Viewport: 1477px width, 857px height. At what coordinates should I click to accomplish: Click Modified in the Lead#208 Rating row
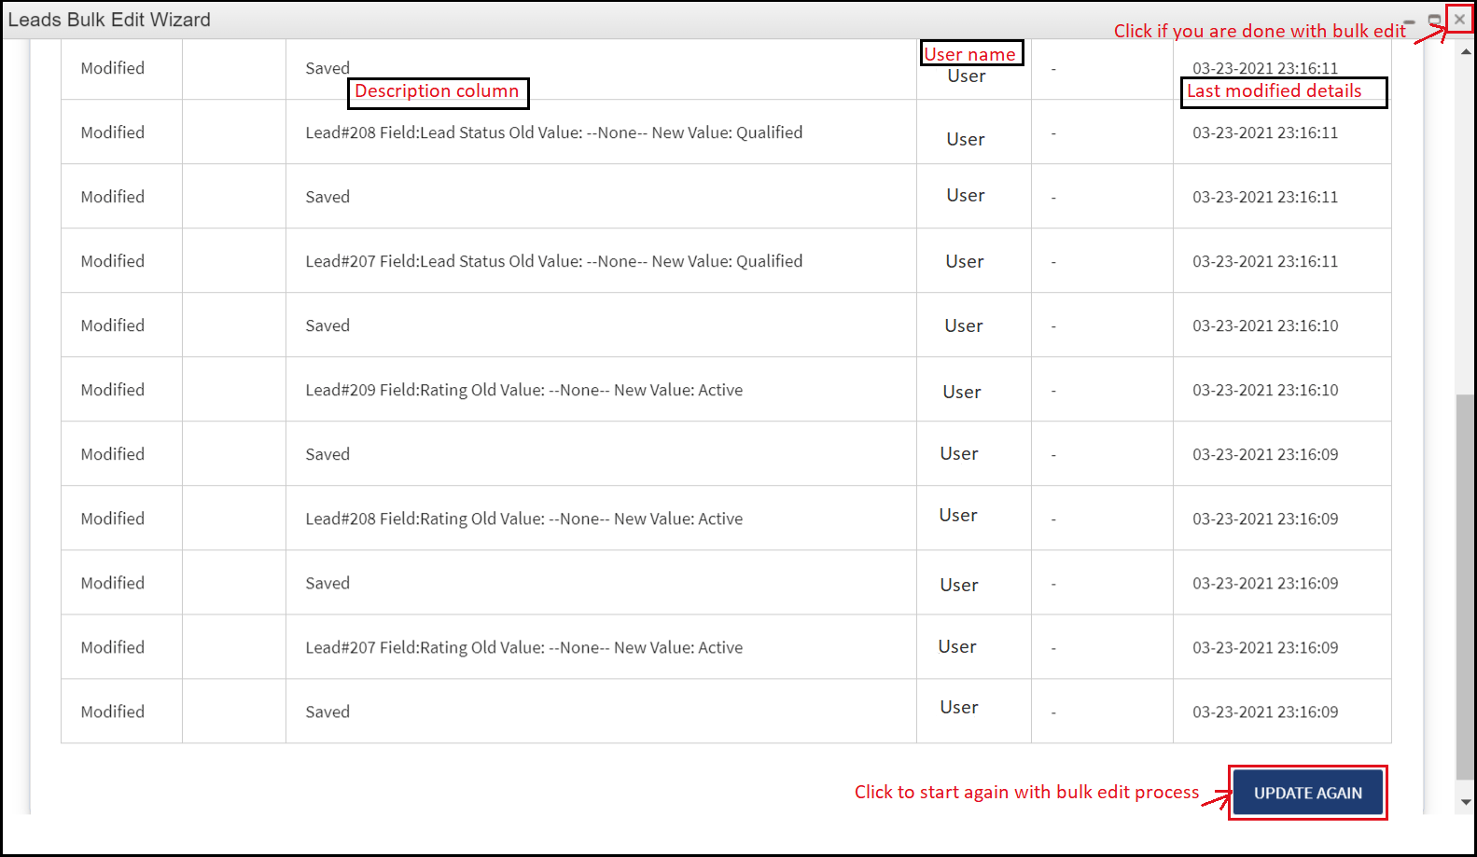coord(113,518)
